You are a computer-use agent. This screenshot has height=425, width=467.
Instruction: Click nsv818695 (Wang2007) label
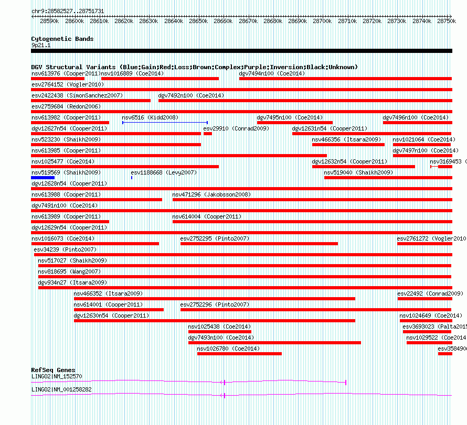69,271
